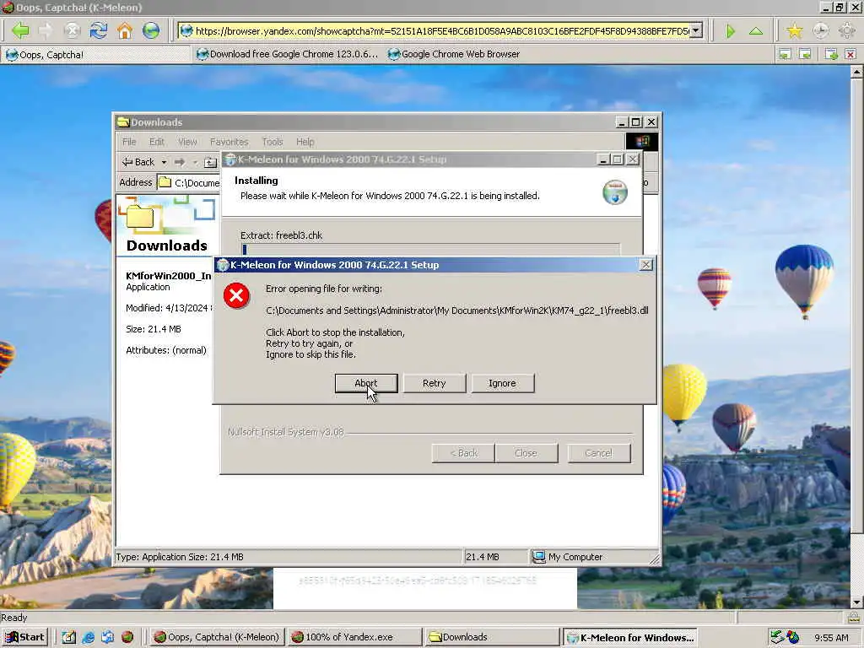864x648 pixels.
Task: Click the colorful tray icon beside the clock
Action: coord(793,637)
